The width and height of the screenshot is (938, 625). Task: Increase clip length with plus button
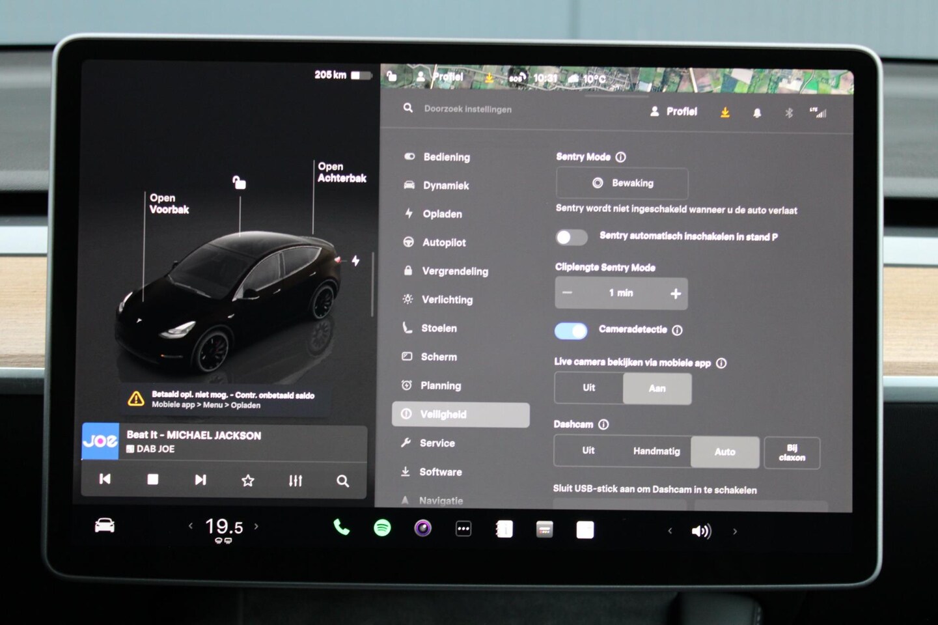click(676, 294)
